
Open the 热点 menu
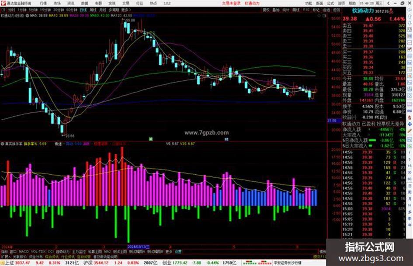click(153, 3)
